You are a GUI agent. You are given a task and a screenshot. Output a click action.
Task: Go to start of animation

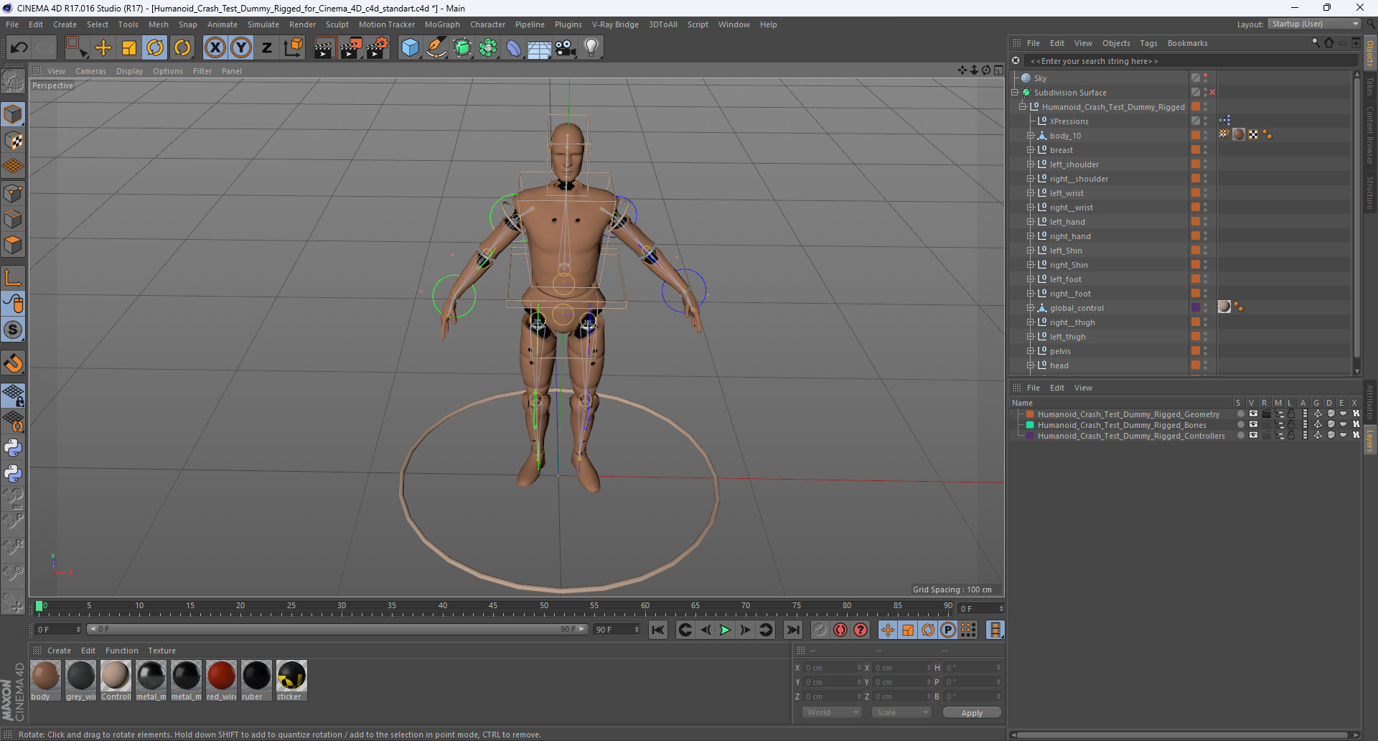pos(658,630)
